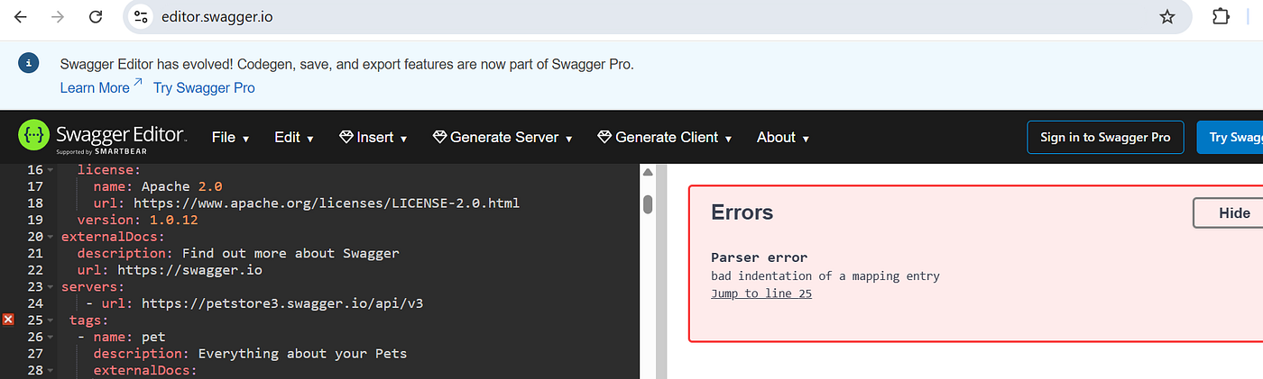Bookmark this page with the star icon
The width and height of the screenshot is (1263, 379).
click(x=1167, y=16)
